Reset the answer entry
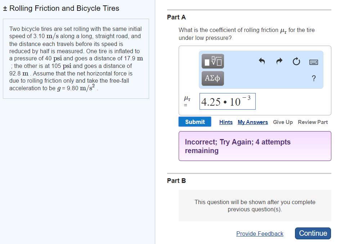This screenshot has height=244, width=340. [296, 61]
